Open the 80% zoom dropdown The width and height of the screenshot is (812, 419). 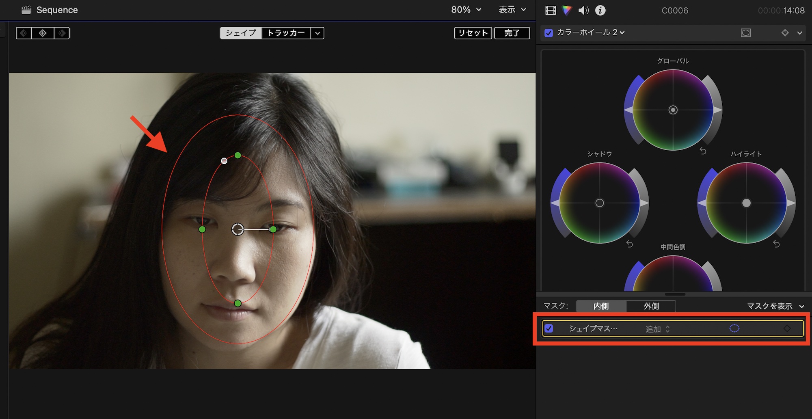[x=466, y=10]
